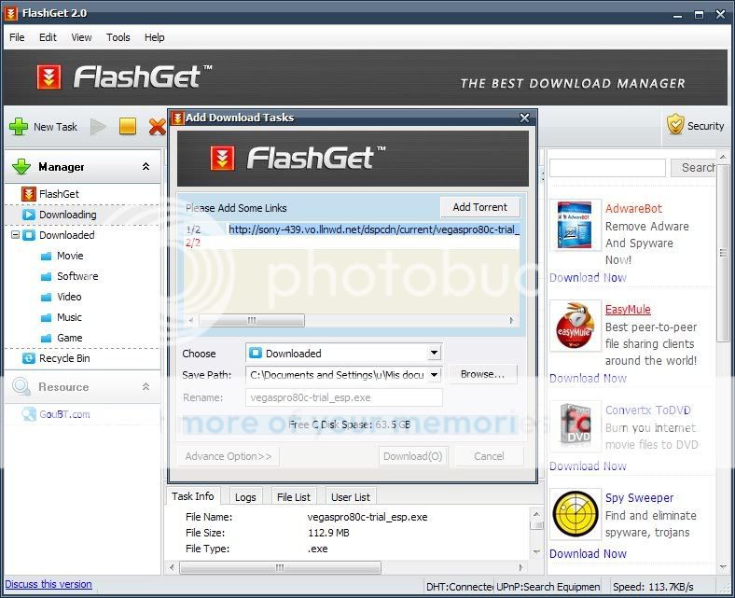The image size is (735, 598).
Task: Click the green plus New Task icon
Action: coord(19,127)
